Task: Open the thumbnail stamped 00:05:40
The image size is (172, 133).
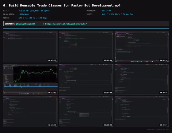Action: (x=86, y=47)
